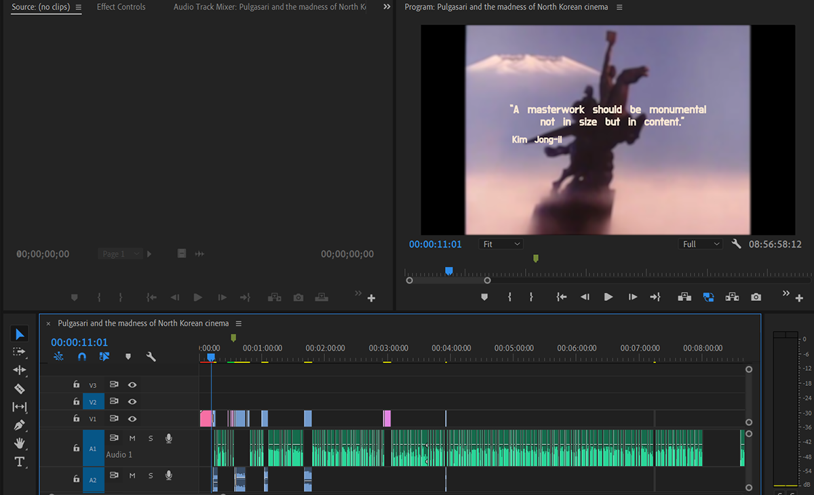Solo track A1
This screenshot has height=495, width=814.
(151, 438)
